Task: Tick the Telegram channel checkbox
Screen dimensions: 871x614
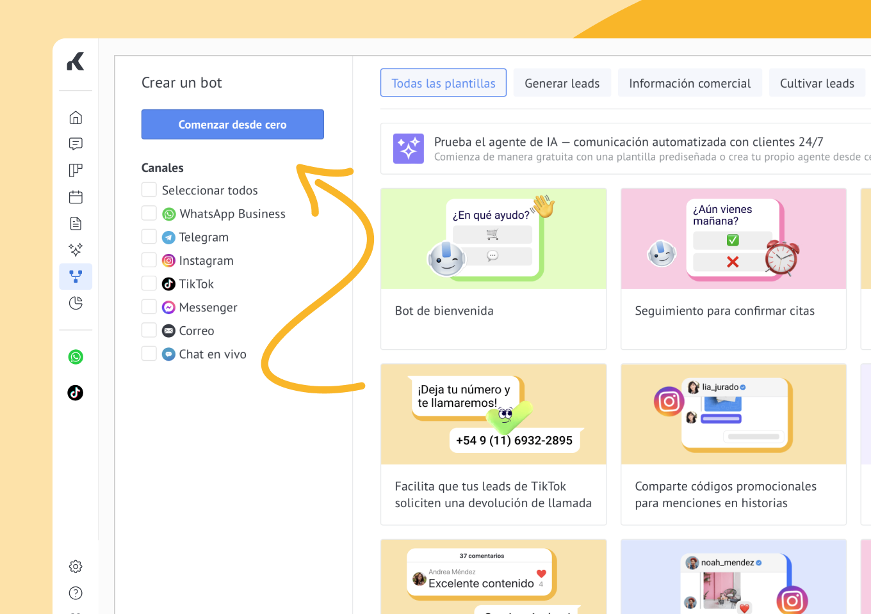Action: [x=149, y=237]
